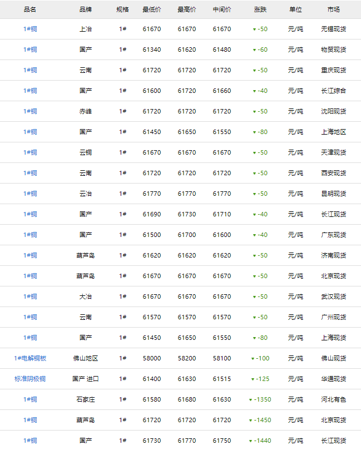This screenshot has width=361, height=450.
Task: Click the 1#铜 link in 河北有色 row
Action: click(30, 399)
